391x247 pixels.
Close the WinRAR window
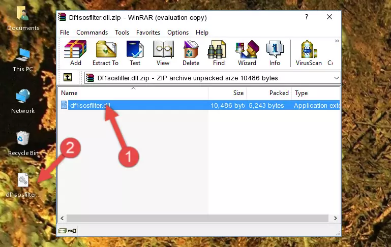[329, 17]
